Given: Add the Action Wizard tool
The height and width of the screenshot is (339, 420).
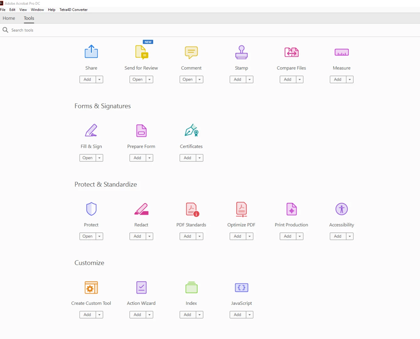Looking at the screenshot, I should pos(138,315).
